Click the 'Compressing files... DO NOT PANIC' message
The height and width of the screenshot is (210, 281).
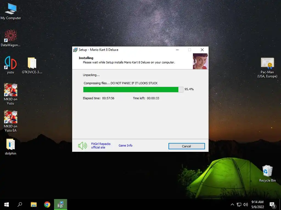pyautogui.click(x=121, y=83)
